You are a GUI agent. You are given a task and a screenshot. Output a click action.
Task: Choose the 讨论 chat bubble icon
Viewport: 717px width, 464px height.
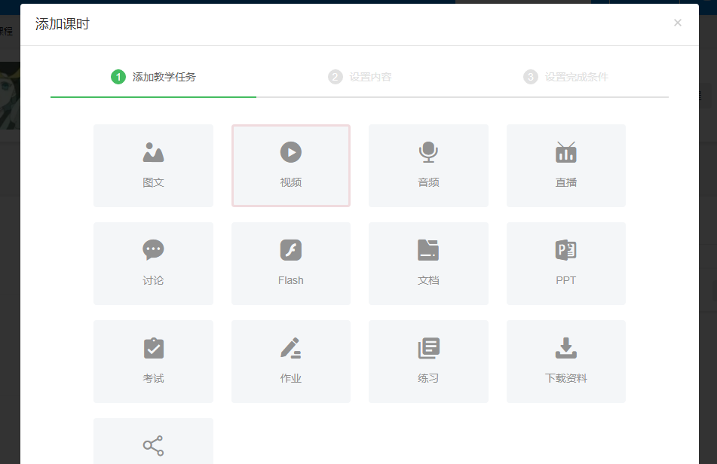(153, 250)
